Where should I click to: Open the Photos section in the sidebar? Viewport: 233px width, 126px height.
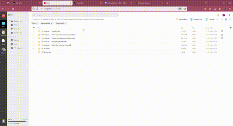pos(4,33)
